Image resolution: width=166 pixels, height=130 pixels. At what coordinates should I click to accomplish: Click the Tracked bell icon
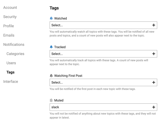[x=51, y=47]
